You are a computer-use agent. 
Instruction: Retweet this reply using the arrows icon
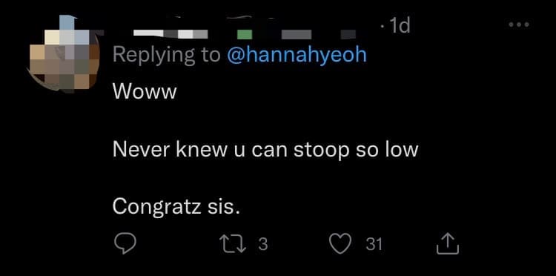tap(232, 244)
